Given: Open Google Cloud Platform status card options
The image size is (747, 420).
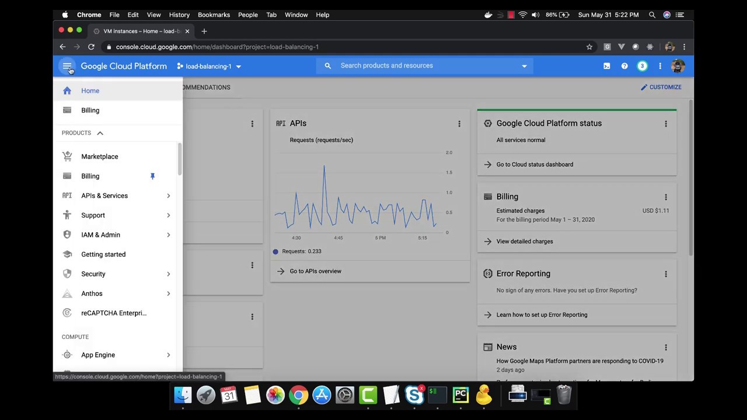Looking at the screenshot, I should tap(666, 124).
